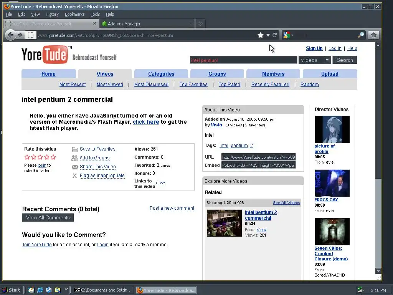Viewport: 393px width, 295px height.
Task: Click the third rating star
Action: point(40,157)
